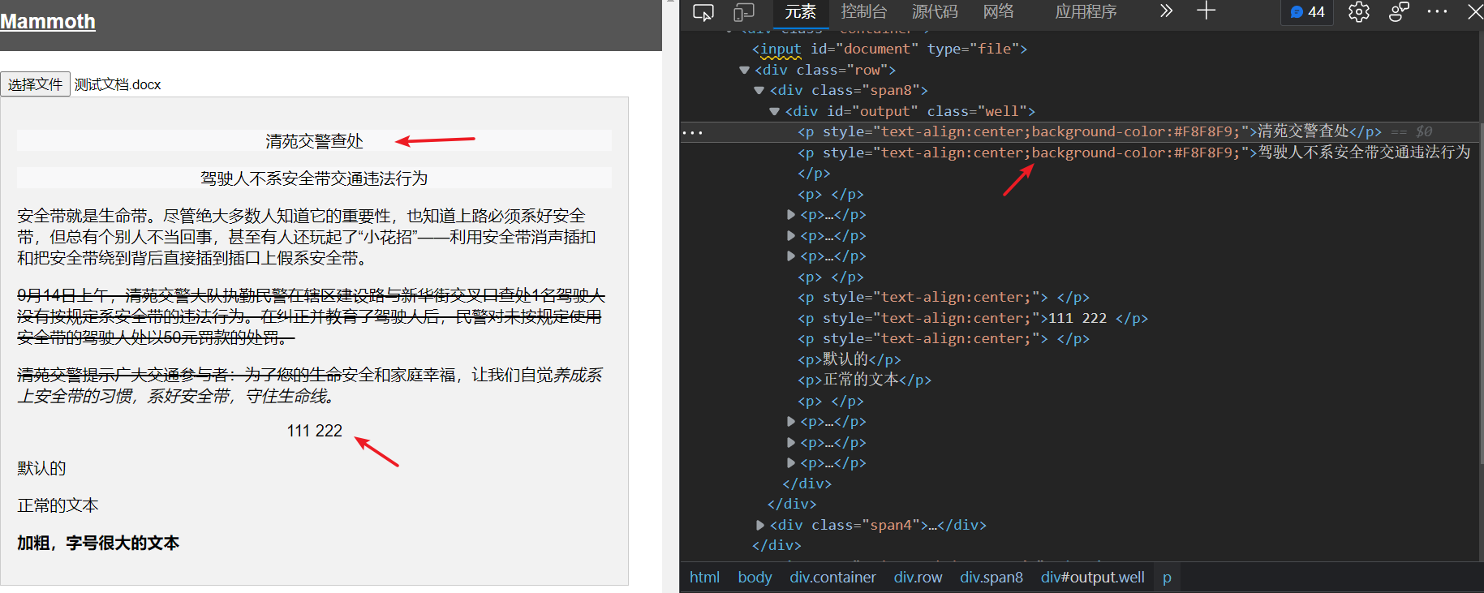Viewport: 1484px width, 593px height.
Task: Select the p node containing 正常的文本
Action: tap(865, 380)
